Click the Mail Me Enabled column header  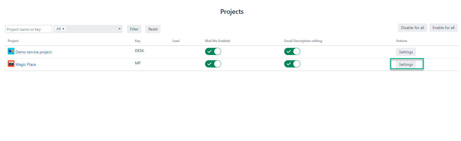217,41
